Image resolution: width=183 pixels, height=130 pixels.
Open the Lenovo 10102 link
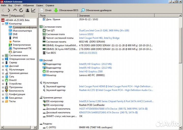pyautogui.click(x=86, y=34)
